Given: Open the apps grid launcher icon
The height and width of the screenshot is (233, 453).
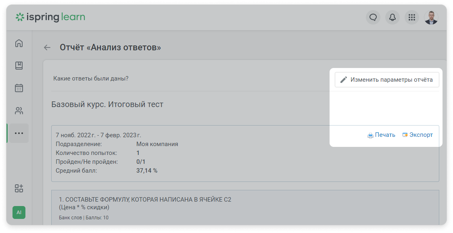Looking at the screenshot, I should (412, 17).
